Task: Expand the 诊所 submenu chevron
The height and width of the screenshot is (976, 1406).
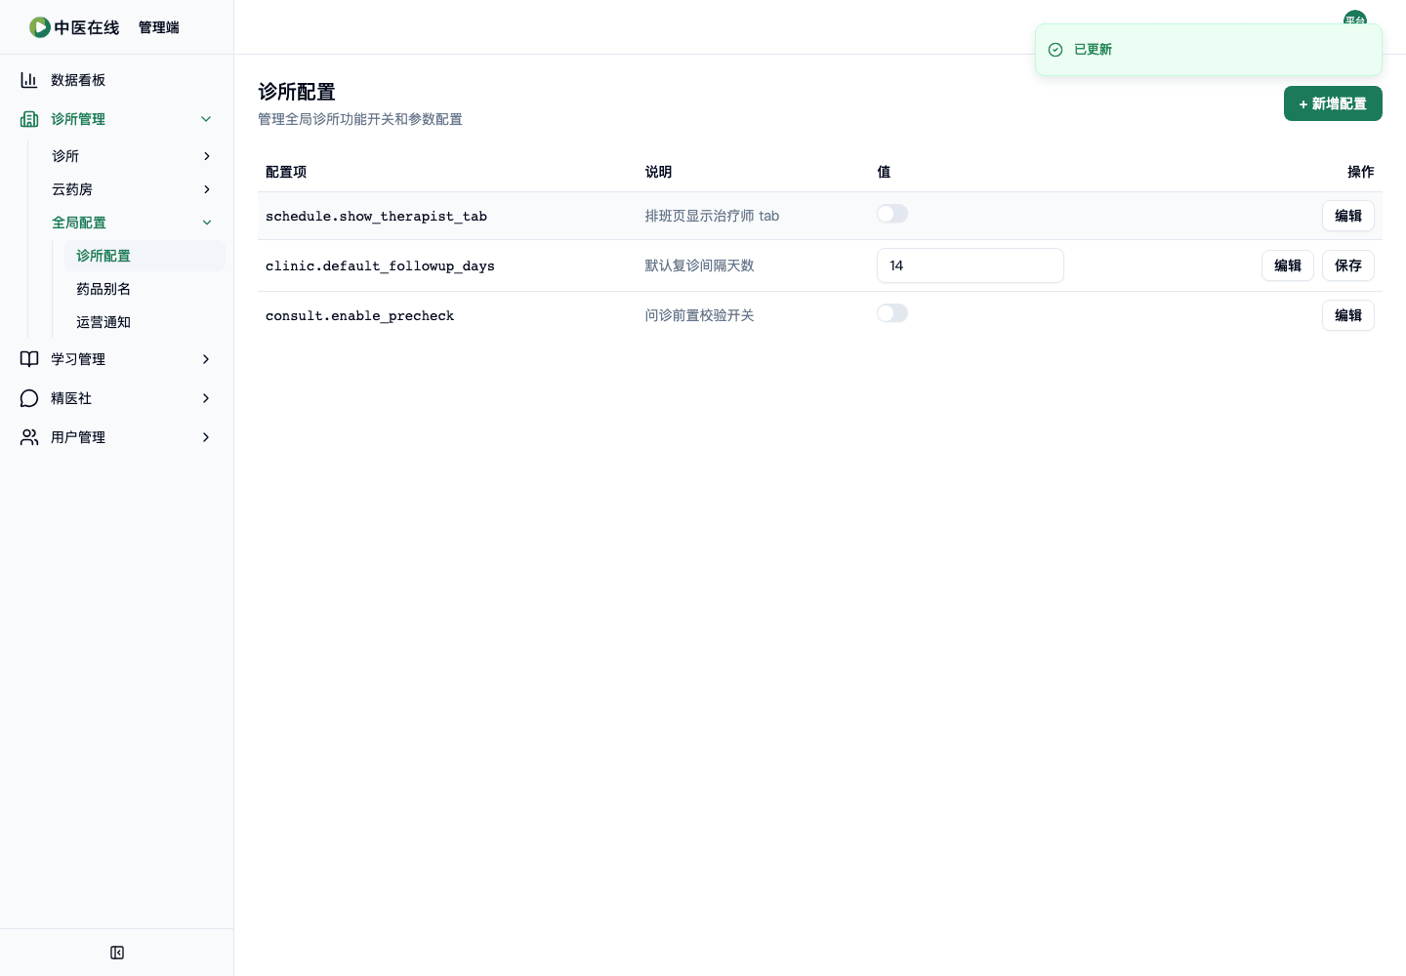Action: (x=206, y=156)
